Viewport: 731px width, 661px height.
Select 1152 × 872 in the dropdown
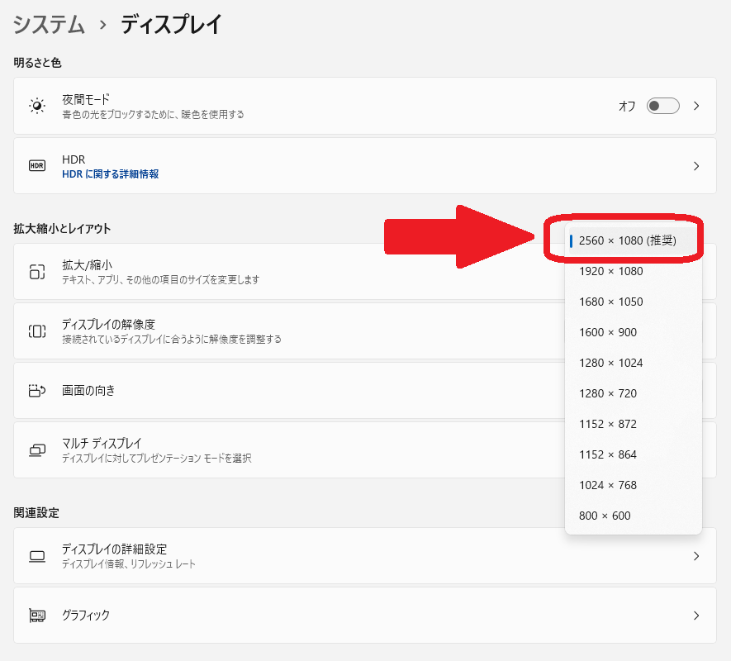(633, 424)
